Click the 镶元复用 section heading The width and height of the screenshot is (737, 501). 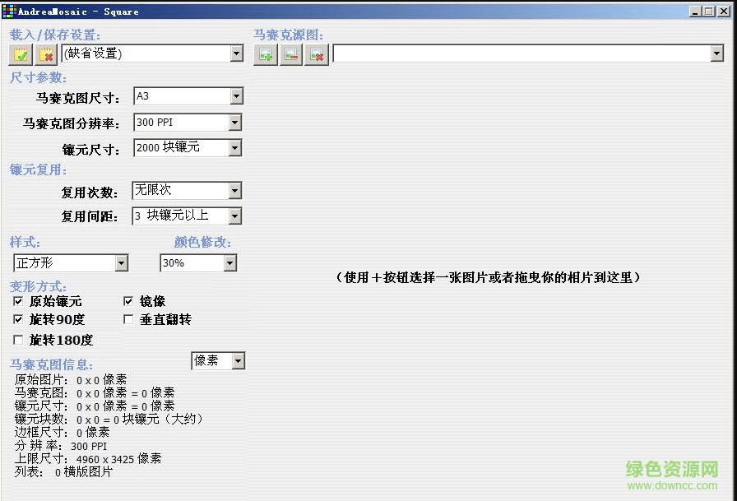[x=38, y=169]
